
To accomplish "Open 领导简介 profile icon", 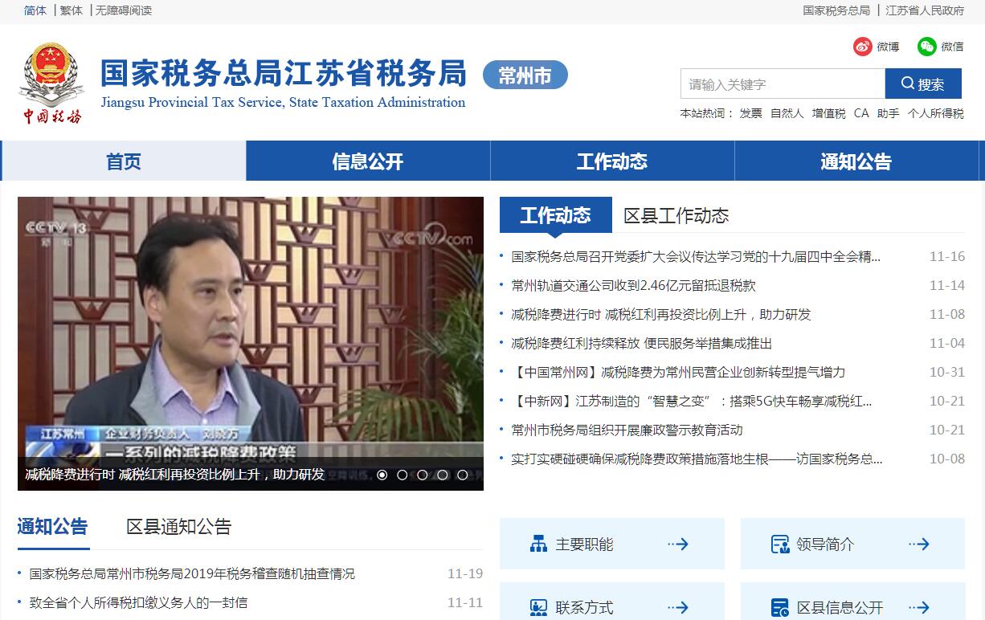I will click(779, 544).
